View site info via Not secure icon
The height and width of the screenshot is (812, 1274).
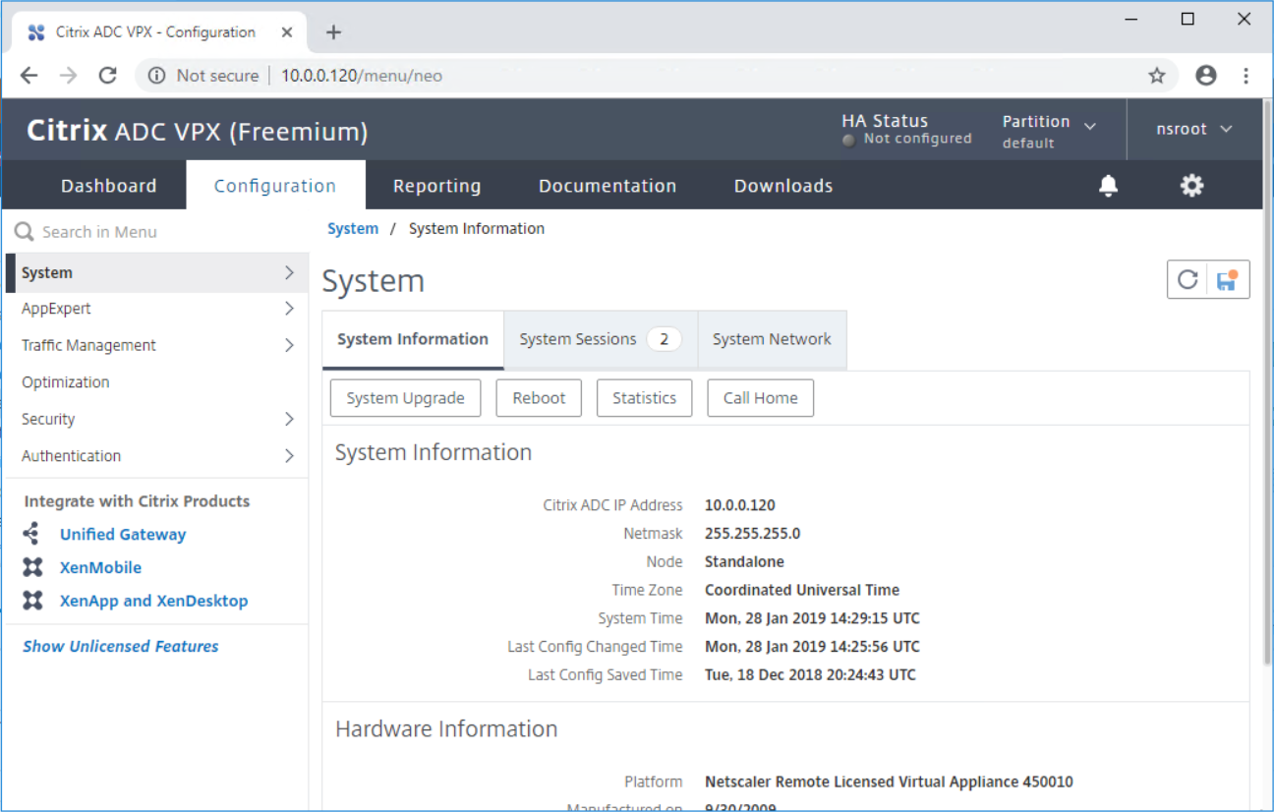[x=156, y=76]
